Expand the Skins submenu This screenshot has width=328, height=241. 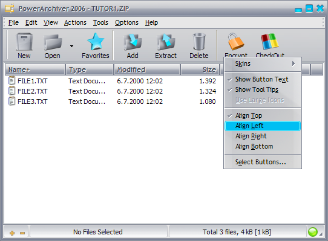point(263,63)
